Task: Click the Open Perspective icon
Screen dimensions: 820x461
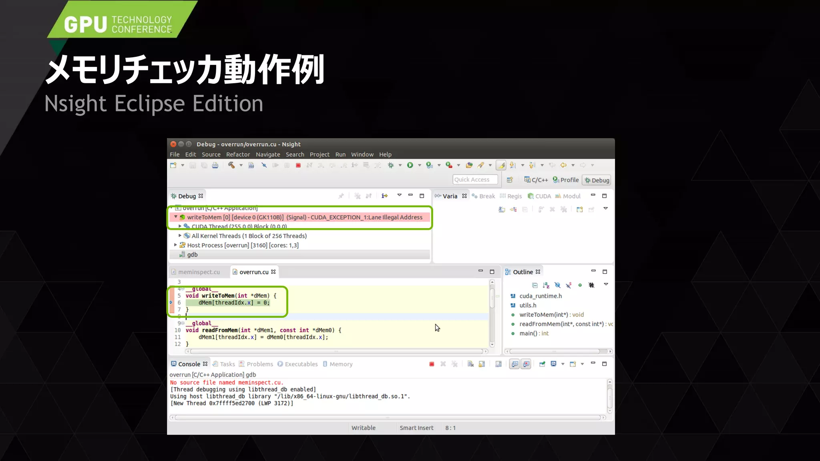Action: click(510, 180)
